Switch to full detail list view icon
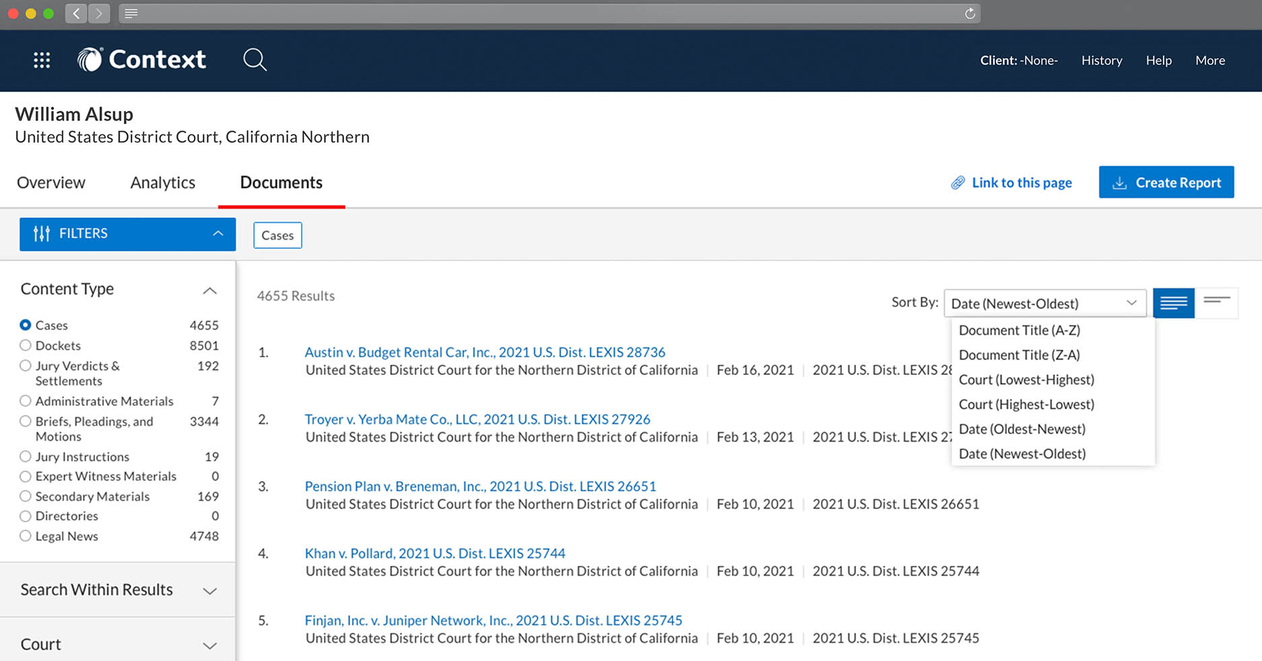The width and height of the screenshot is (1262, 661). [1173, 303]
